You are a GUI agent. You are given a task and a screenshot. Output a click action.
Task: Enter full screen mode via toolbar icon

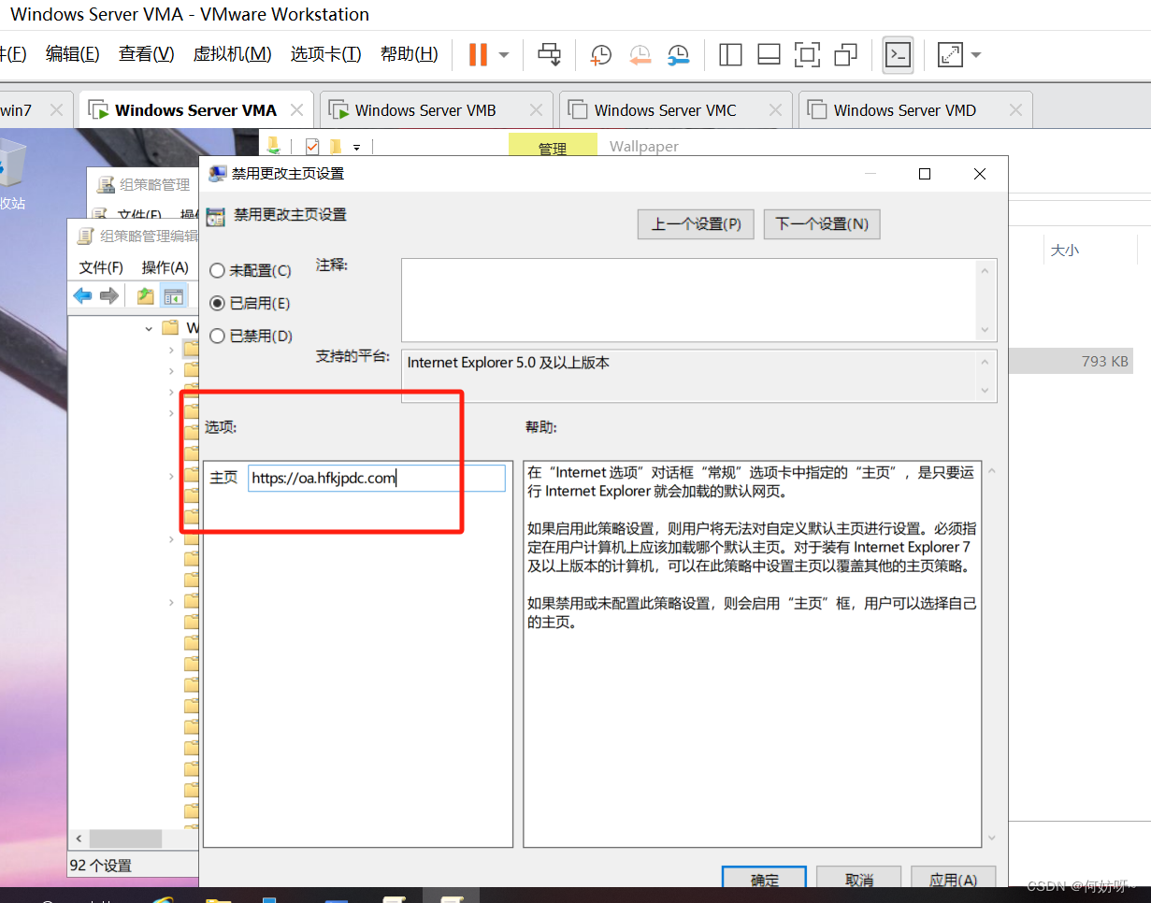click(x=806, y=54)
